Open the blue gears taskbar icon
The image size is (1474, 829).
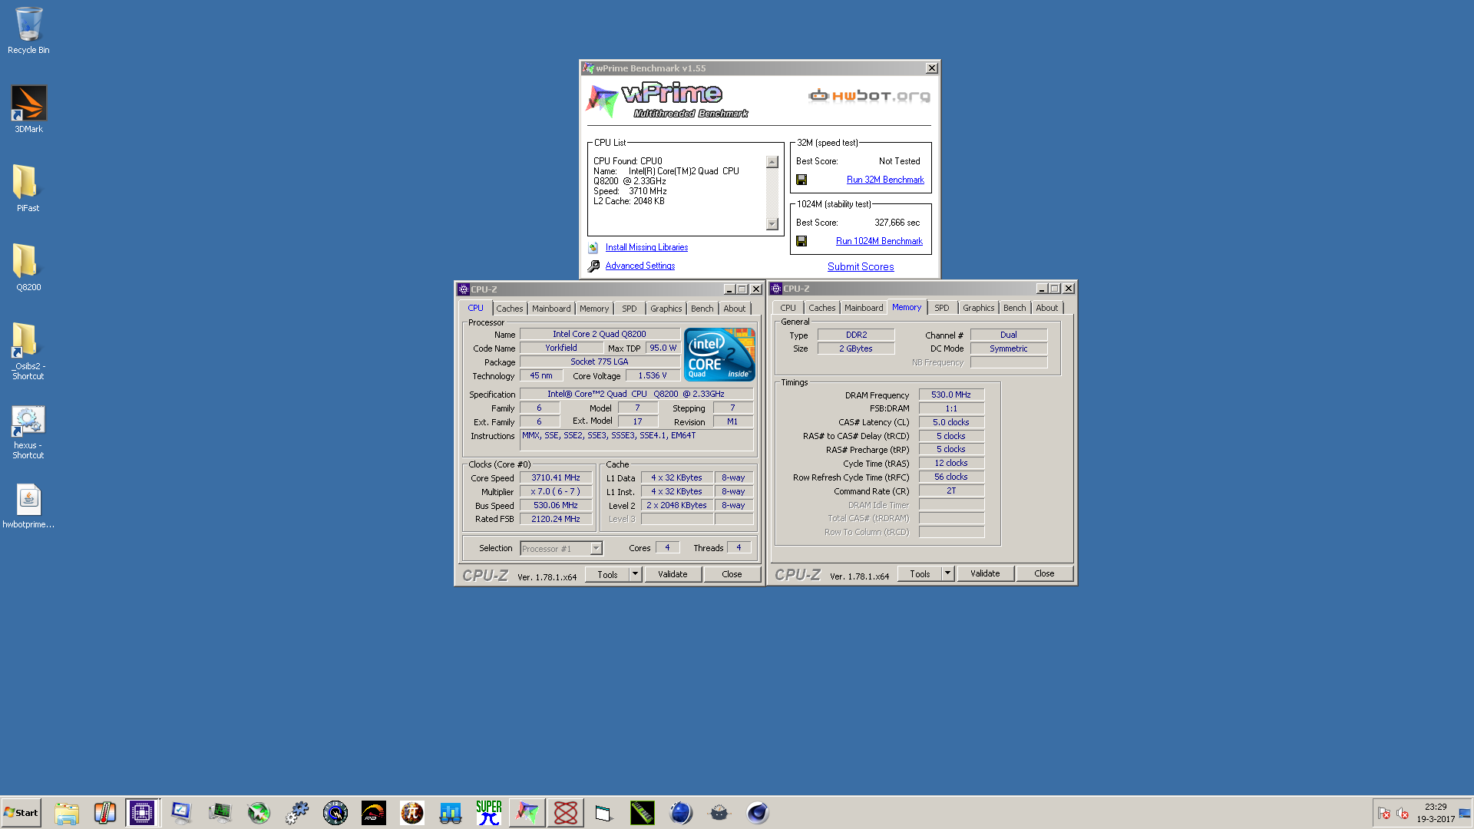pos(296,813)
